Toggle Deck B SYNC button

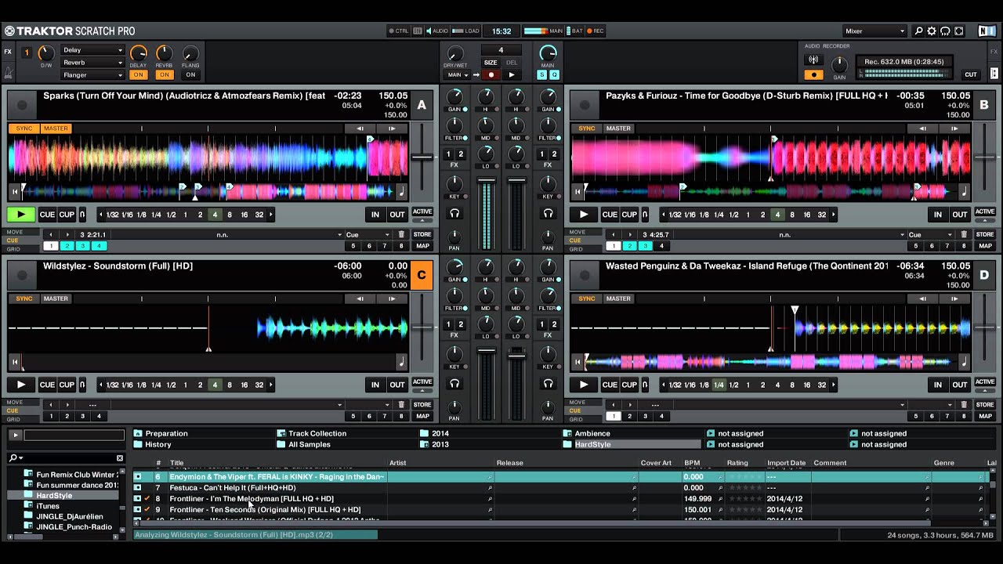(587, 128)
